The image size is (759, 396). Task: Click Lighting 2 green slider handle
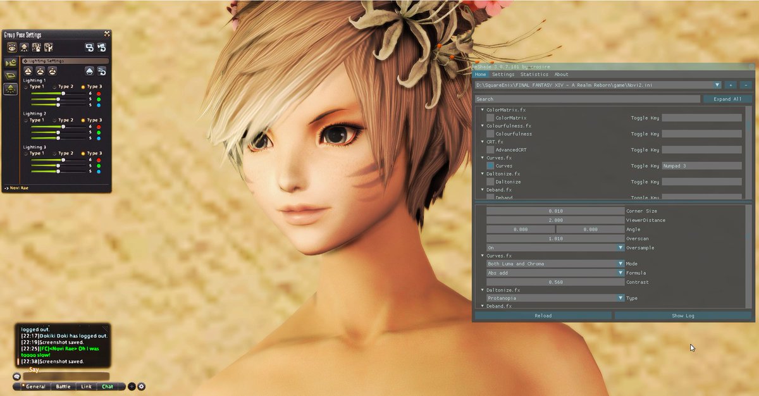pos(59,132)
